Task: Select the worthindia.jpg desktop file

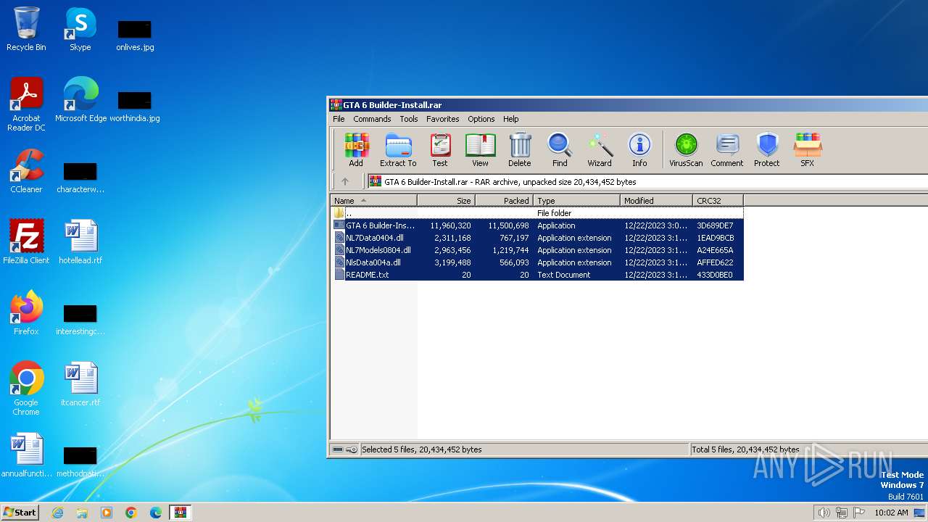Action: click(135, 105)
